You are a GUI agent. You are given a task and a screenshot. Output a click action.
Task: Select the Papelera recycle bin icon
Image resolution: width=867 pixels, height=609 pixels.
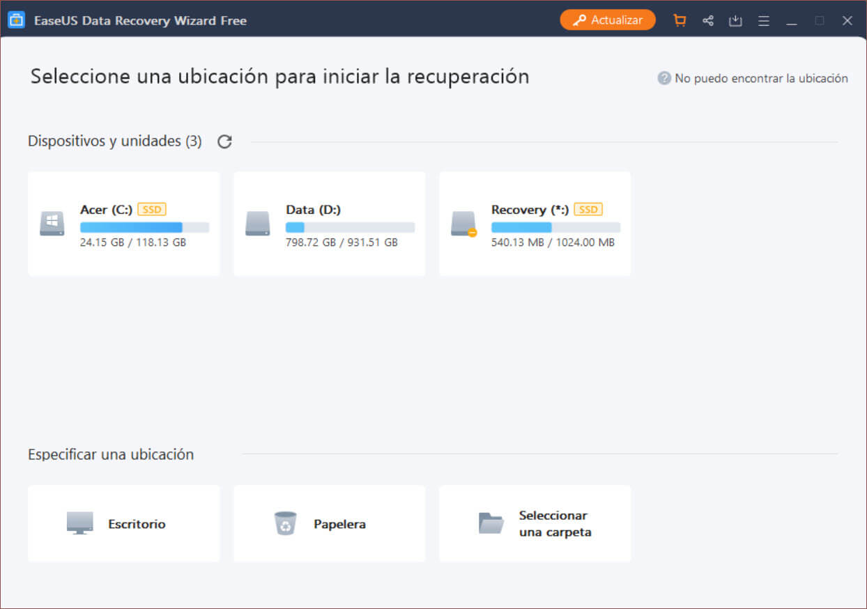285,523
